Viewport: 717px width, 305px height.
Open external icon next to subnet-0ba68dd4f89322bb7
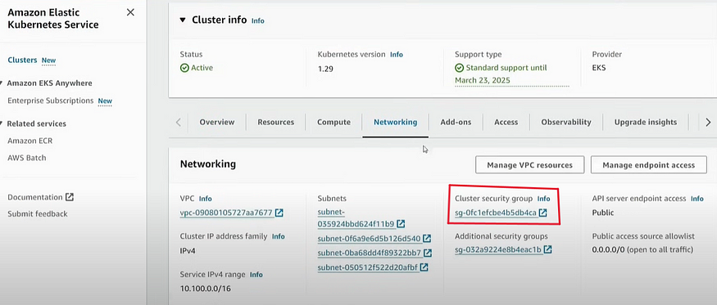point(428,253)
